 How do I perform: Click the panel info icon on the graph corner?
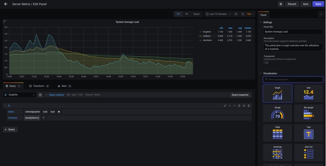point(4,21)
